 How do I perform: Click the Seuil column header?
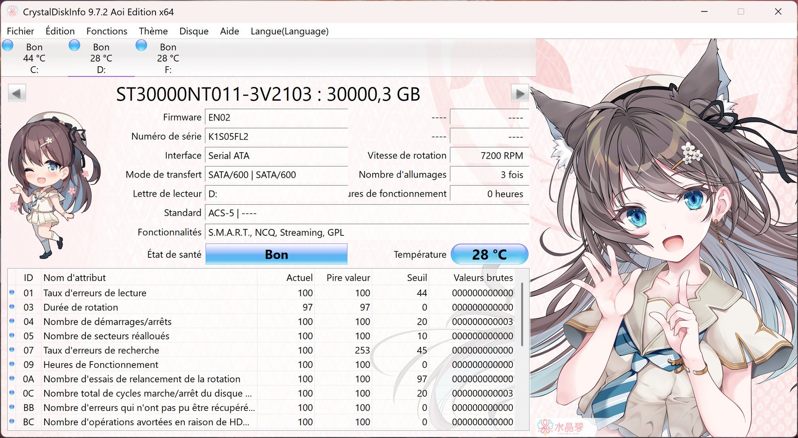[x=400, y=277]
